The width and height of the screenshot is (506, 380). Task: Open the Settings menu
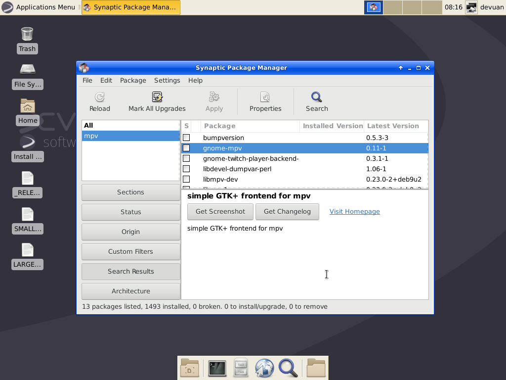(x=167, y=80)
